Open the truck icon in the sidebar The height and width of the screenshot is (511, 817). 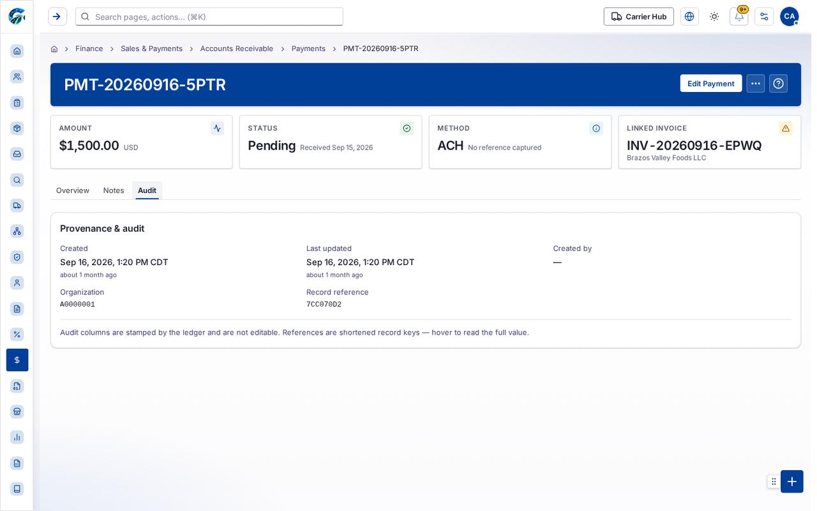pos(17,206)
